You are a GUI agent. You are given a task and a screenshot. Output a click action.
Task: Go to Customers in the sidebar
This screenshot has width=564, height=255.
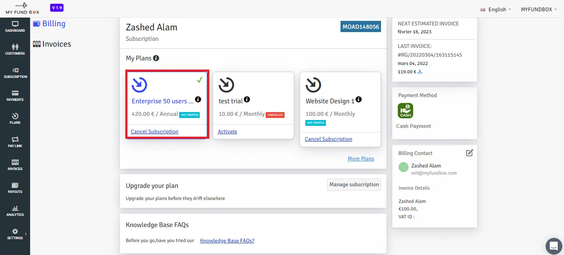(x=15, y=50)
